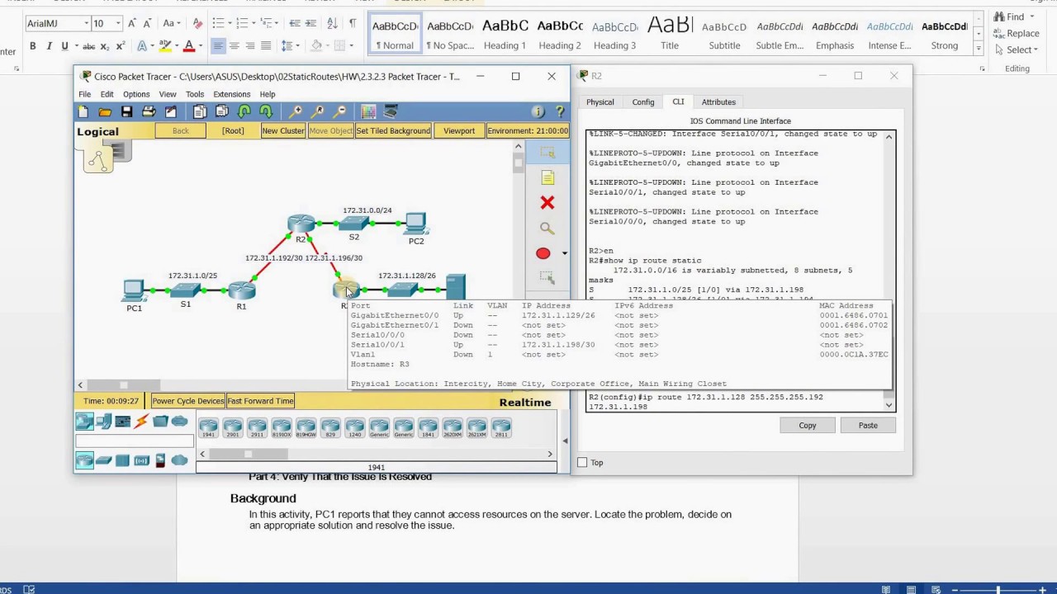Click the Paste icon in the Packet Tracer toolbar
Viewport: 1057px width, 594px height.
pos(221,112)
